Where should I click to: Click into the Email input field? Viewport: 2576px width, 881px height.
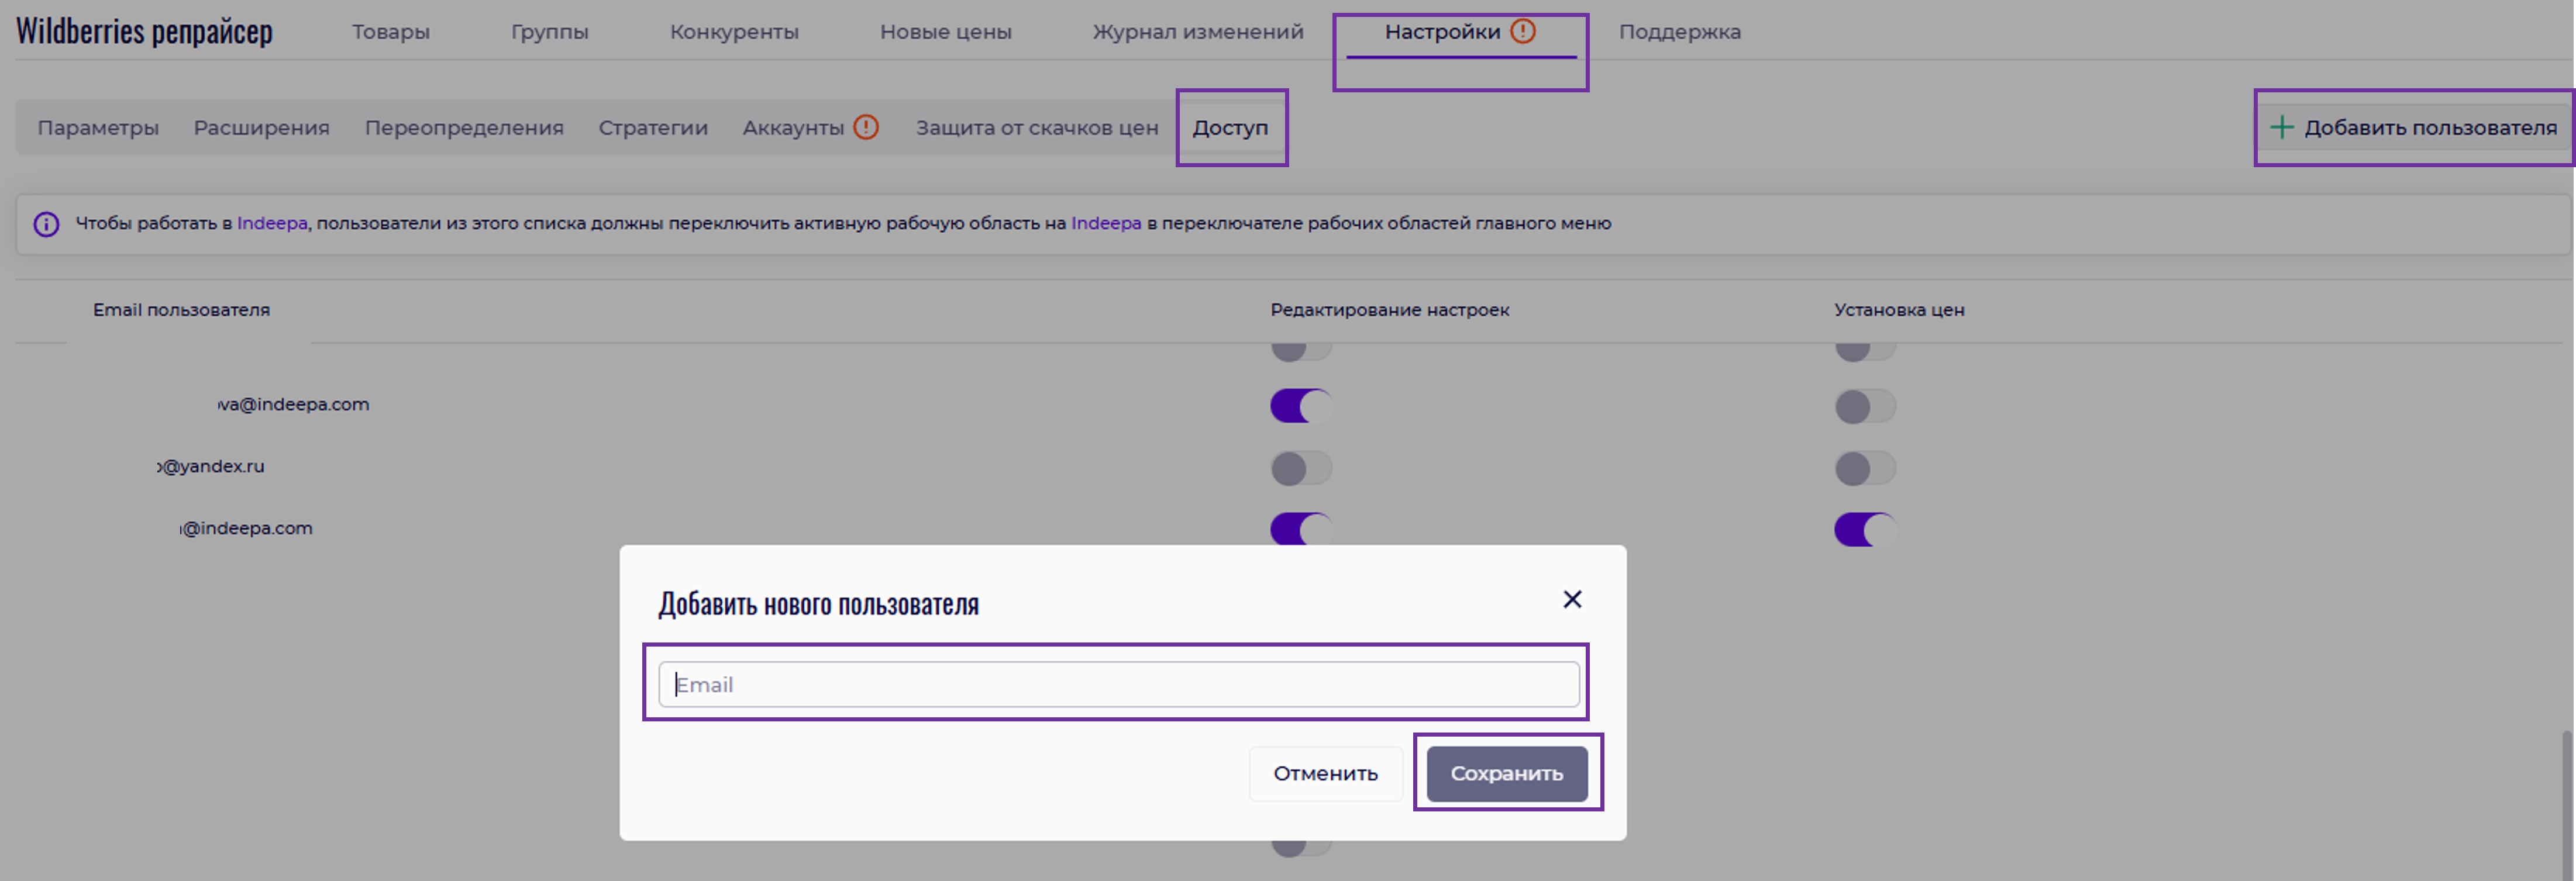coord(1118,685)
